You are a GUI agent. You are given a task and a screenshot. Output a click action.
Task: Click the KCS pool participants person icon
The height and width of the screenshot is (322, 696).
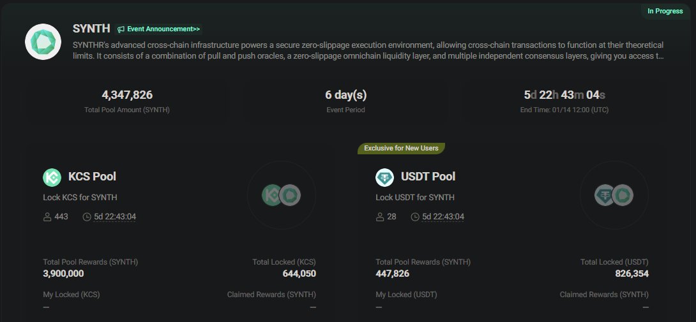click(x=47, y=217)
